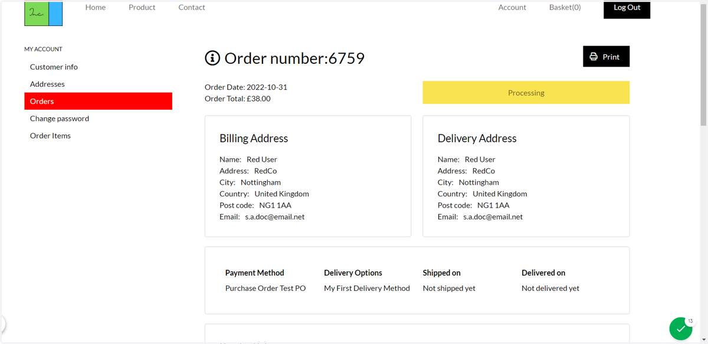This screenshot has height=344, width=708.
Task: Open Customer info in sidebar
Action: (54, 67)
